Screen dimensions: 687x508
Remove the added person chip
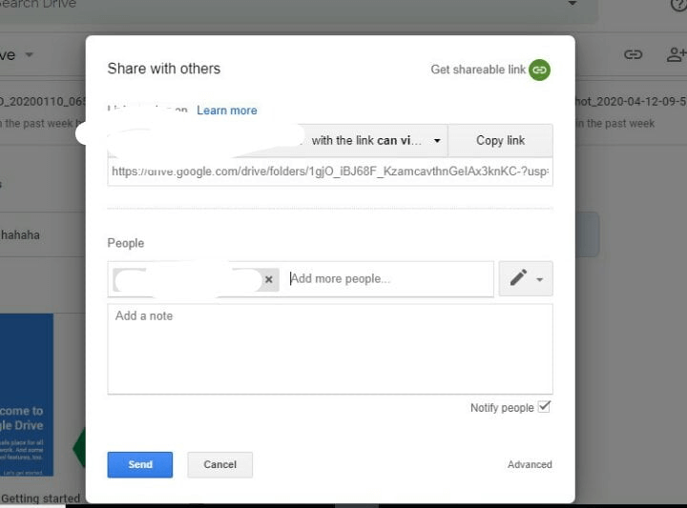[268, 279]
